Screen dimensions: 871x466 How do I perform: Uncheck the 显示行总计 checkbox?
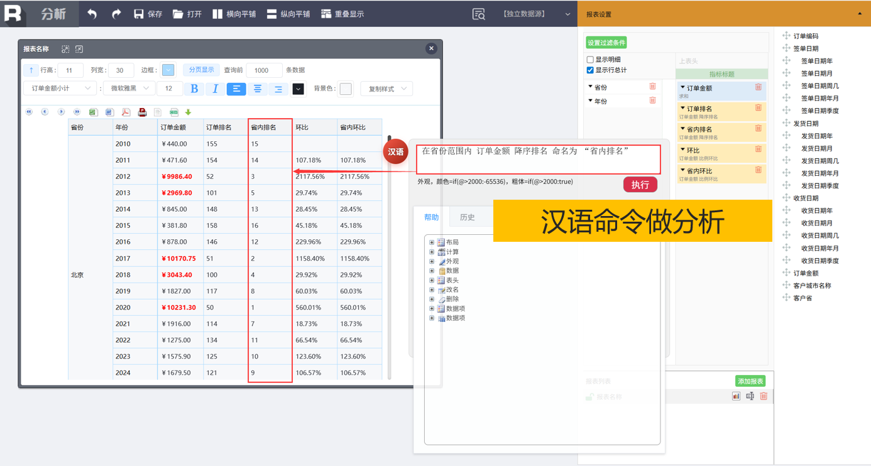tap(590, 70)
